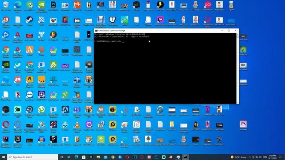Open the Origin desktop shortcut
This screenshot has height=160, width=285.
[x=41, y=51]
